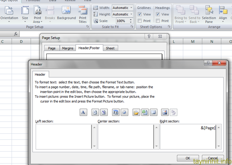Toggle Gridlines View checkbox
Screen dimensions: 232x165
click(x=140, y=14)
